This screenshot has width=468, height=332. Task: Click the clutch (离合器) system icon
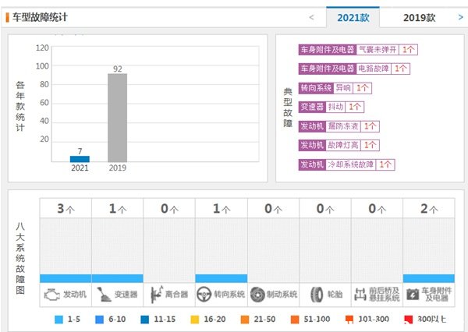point(154,295)
